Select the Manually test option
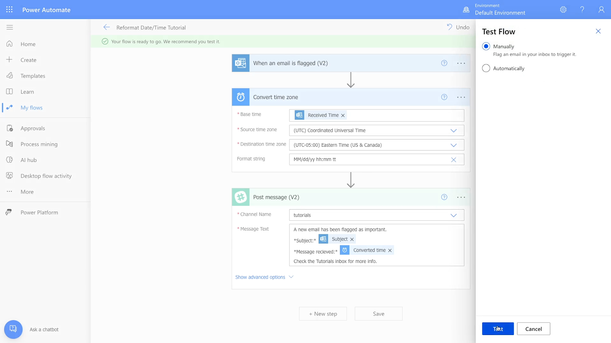 [486, 46]
